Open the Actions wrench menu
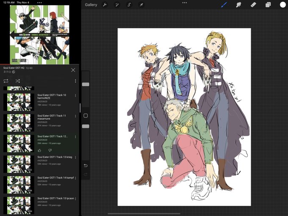 coord(105,5)
